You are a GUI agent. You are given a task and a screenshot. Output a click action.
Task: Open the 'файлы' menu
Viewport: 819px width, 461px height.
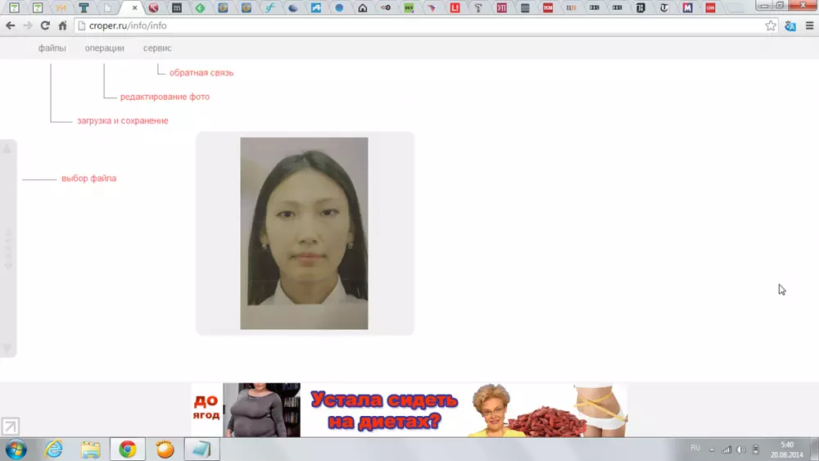pyautogui.click(x=52, y=48)
